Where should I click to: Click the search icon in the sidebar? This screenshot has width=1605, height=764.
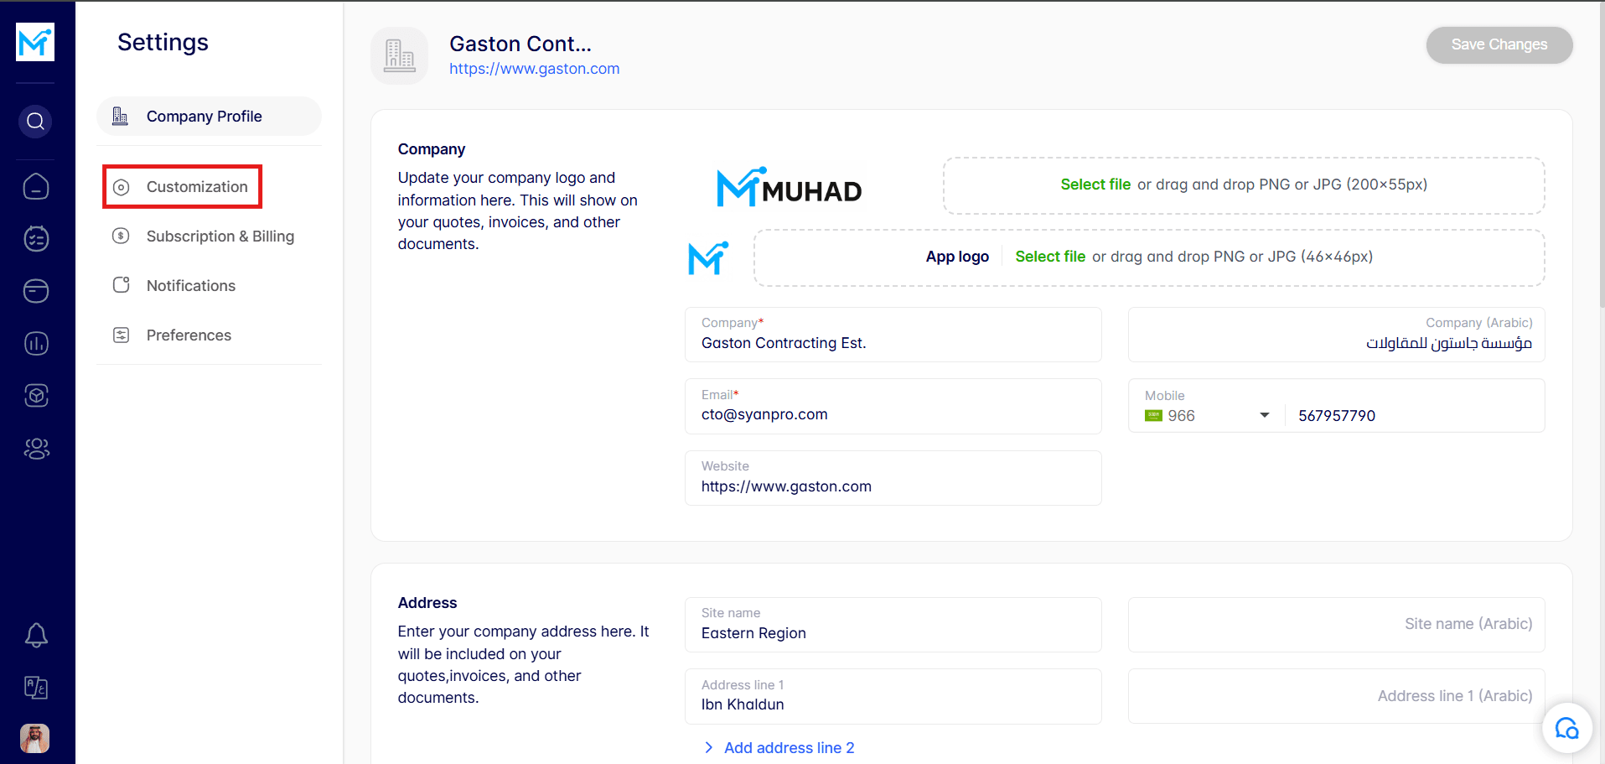(x=35, y=122)
